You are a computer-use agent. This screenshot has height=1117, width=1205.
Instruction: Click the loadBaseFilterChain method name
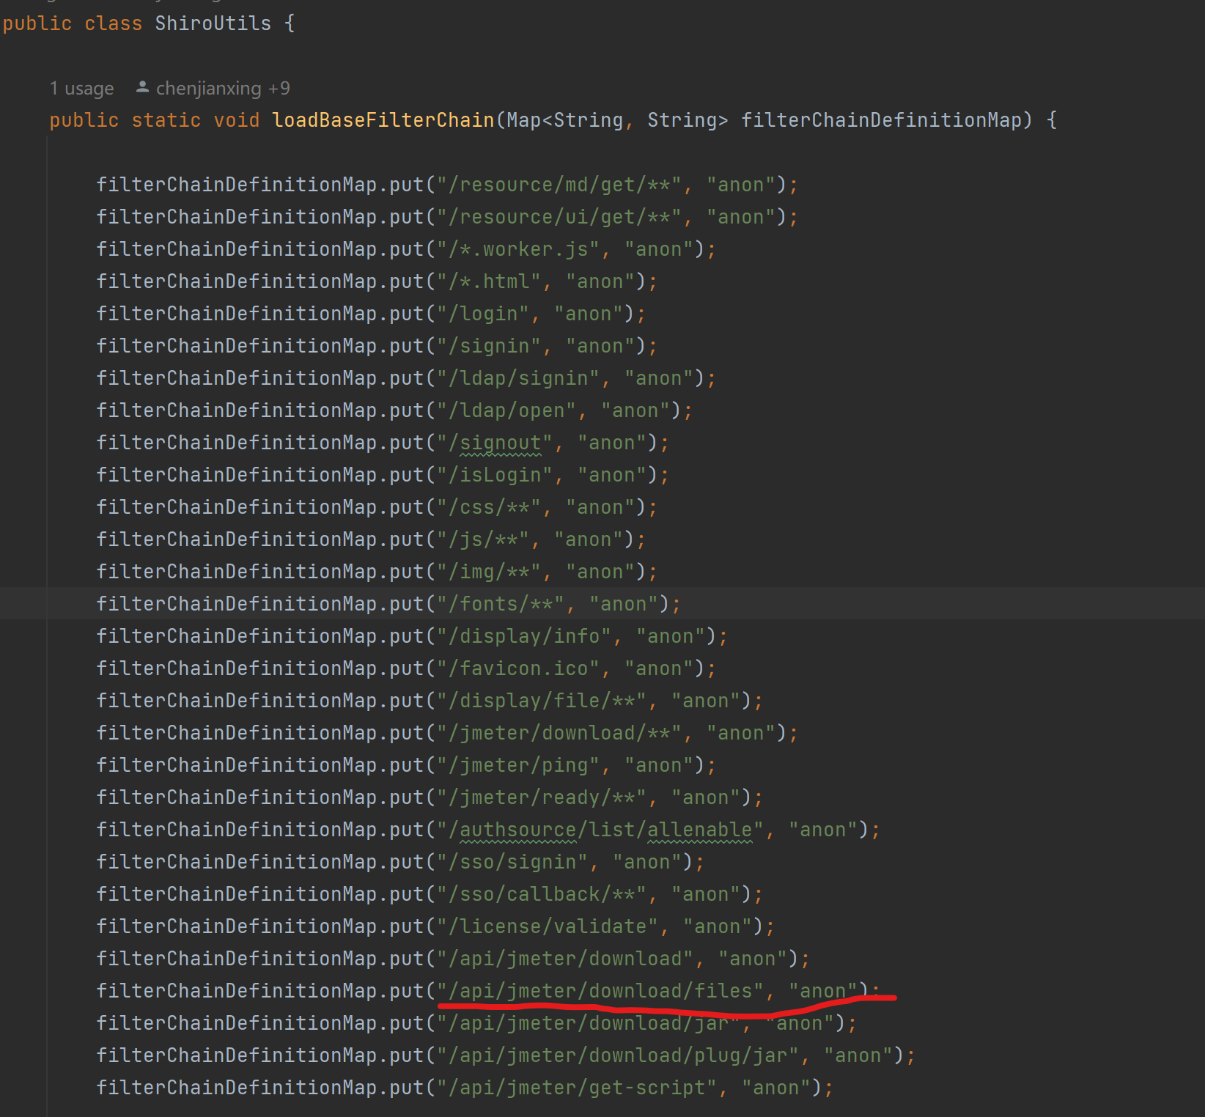[383, 120]
